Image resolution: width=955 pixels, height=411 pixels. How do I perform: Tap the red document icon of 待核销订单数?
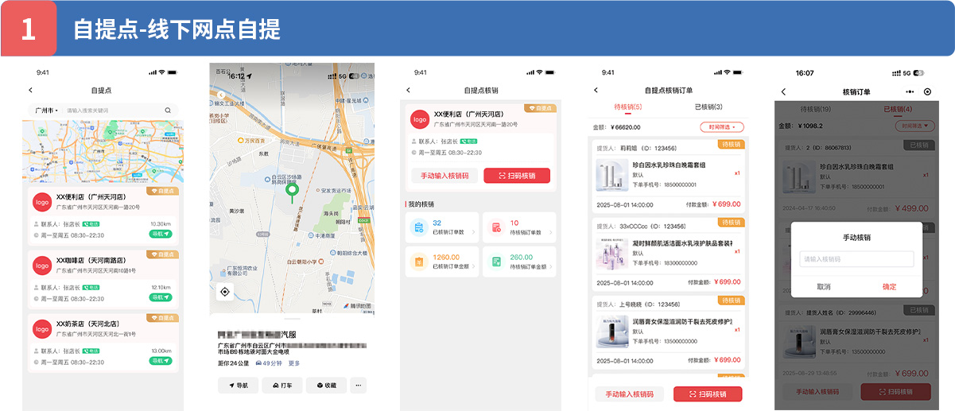pyautogui.click(x=496, y=228)
